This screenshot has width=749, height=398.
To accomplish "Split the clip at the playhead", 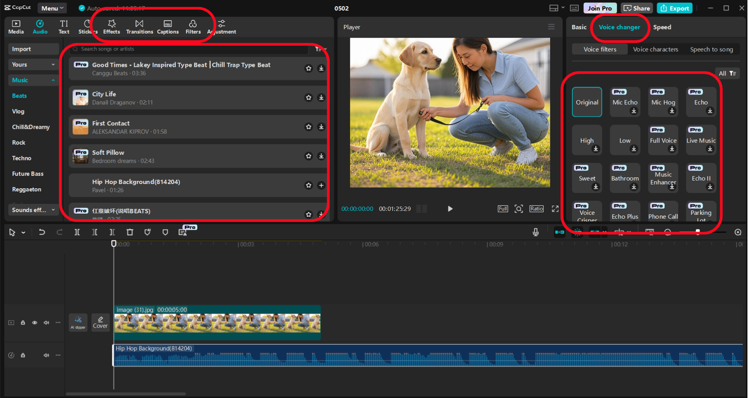I will click(77, 232).
